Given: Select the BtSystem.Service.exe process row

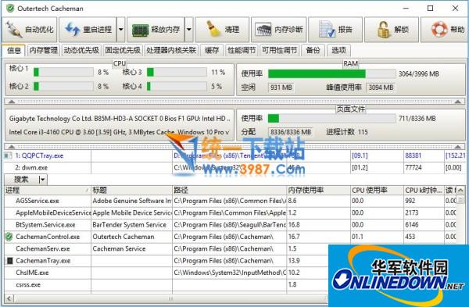Looking at the screenshot, I should click(x=231, y=225).
